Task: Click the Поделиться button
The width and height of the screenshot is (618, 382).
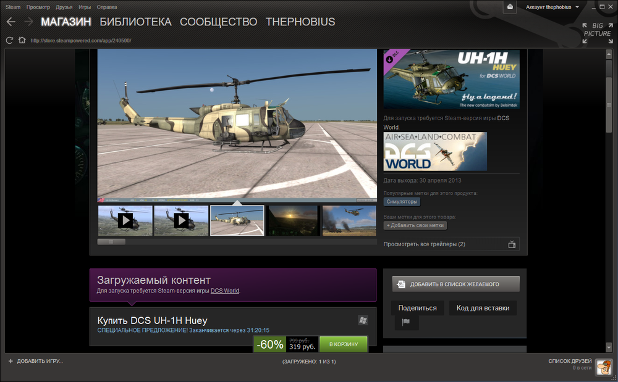Action: point(417,308)
